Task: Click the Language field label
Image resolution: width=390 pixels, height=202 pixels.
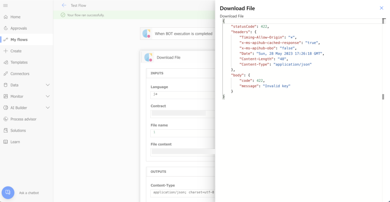Action: tap(159, 87)
